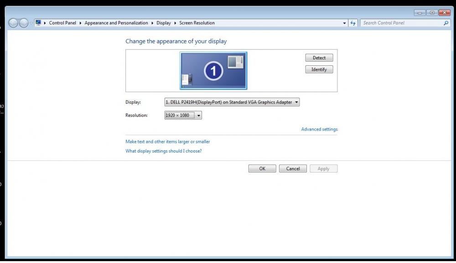Maximize the Screen Resolution window
456x263 pixels.
432,13
